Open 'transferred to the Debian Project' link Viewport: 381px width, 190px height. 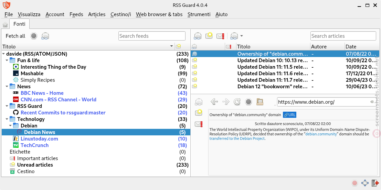point(237,138)
